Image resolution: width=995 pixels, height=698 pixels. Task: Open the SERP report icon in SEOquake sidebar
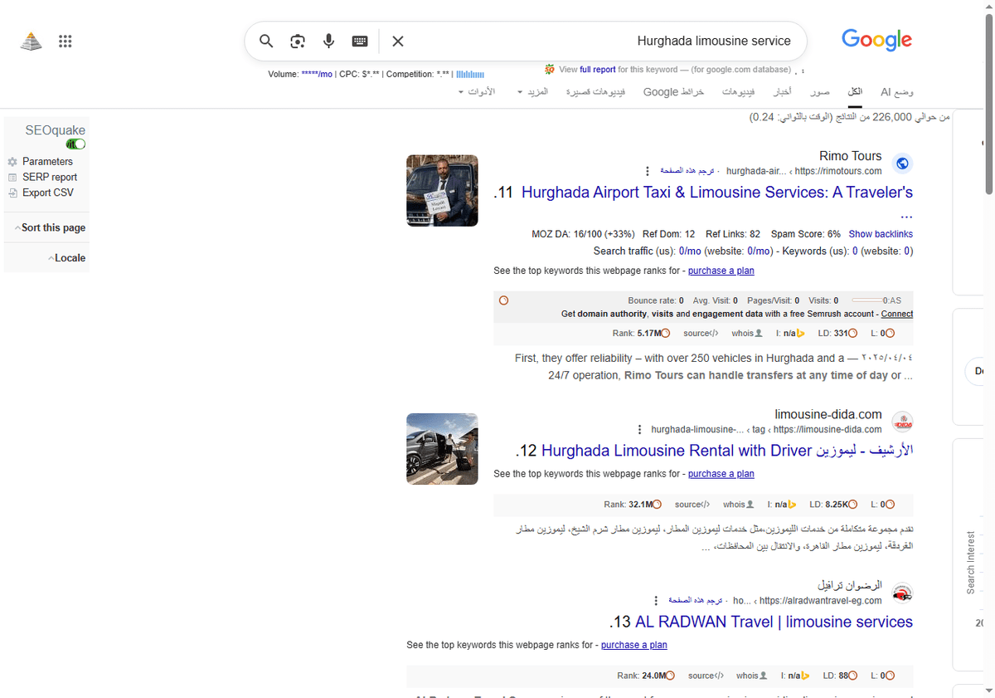click(14, 177)
